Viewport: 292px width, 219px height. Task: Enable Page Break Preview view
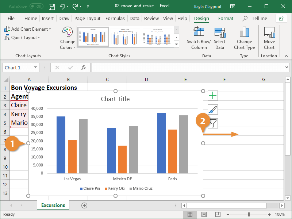(218, 214)
